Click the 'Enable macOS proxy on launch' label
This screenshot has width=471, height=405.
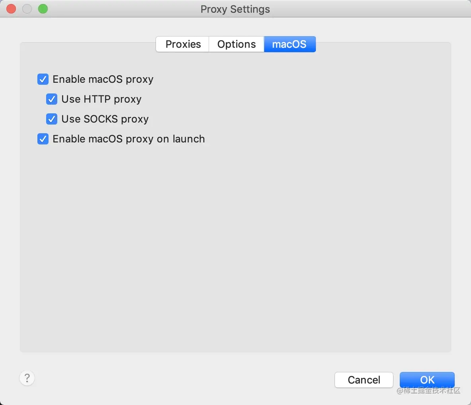click(129, 139)
